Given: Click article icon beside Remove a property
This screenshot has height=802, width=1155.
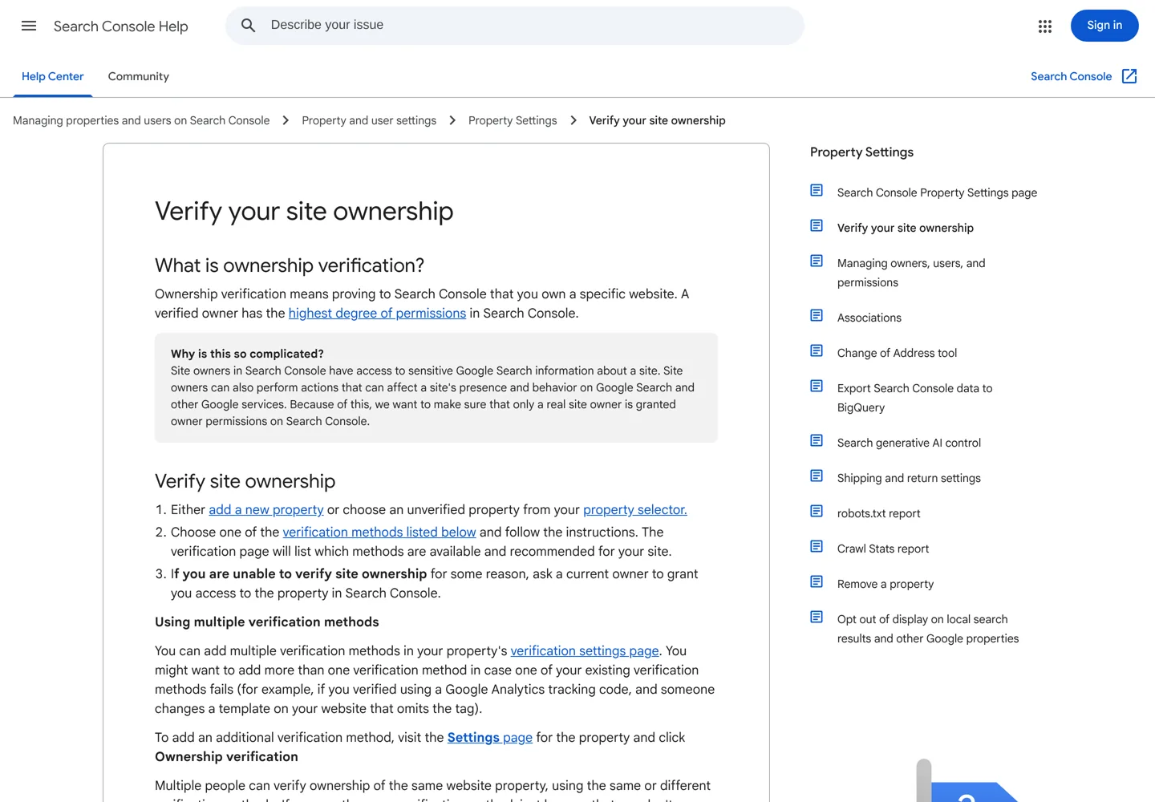Looking at the screenshot, I should (x=817, y=581).
